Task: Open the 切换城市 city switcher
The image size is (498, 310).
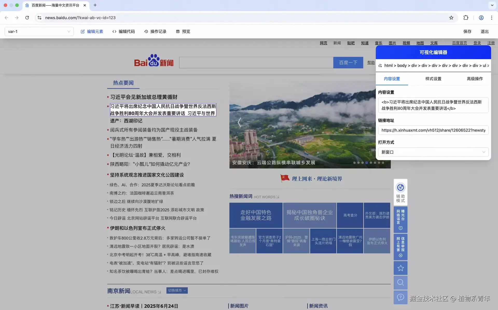Action: point(177,291)
